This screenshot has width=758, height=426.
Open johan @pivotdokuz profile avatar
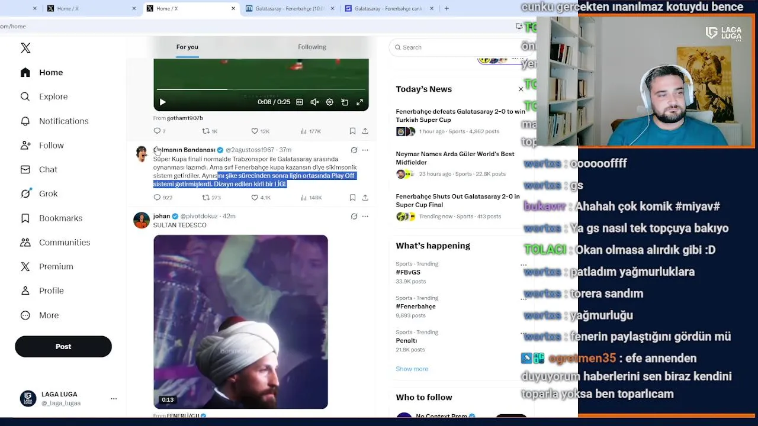pos(142,220)
